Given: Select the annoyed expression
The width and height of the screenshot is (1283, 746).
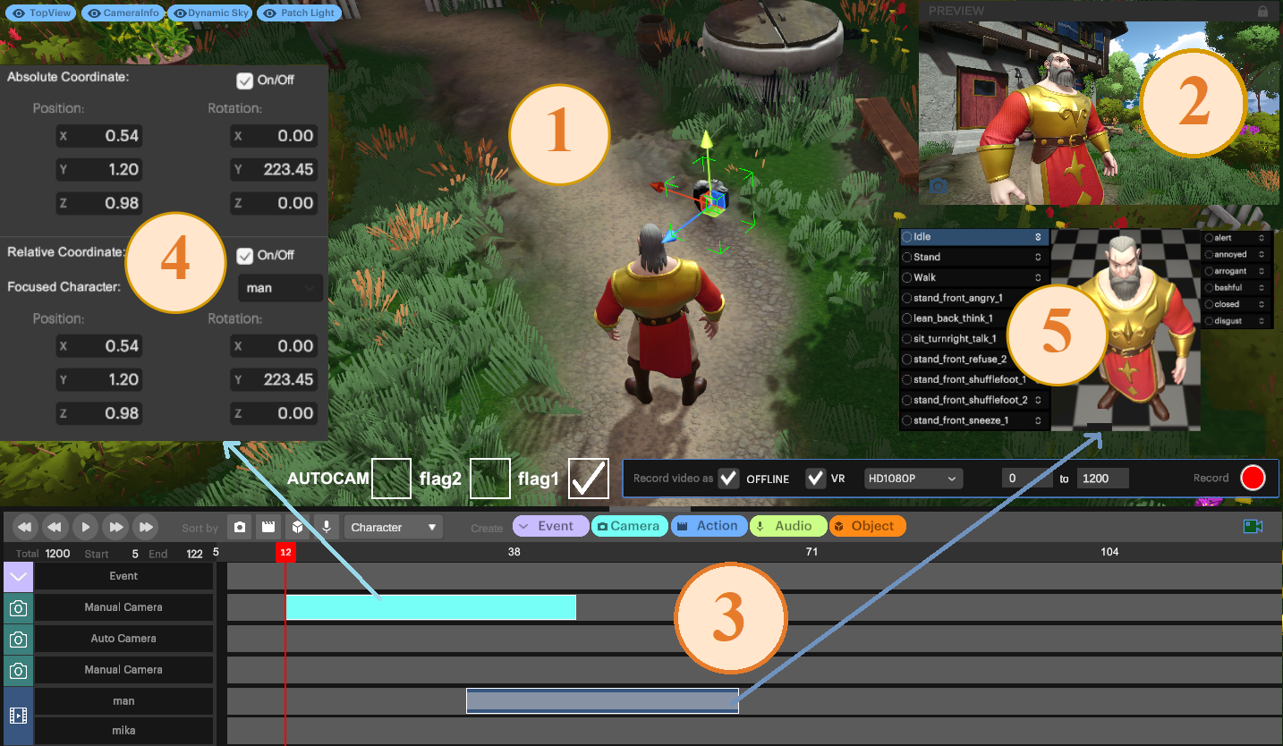Looking at the screenshot, I should click(1237, 255).
